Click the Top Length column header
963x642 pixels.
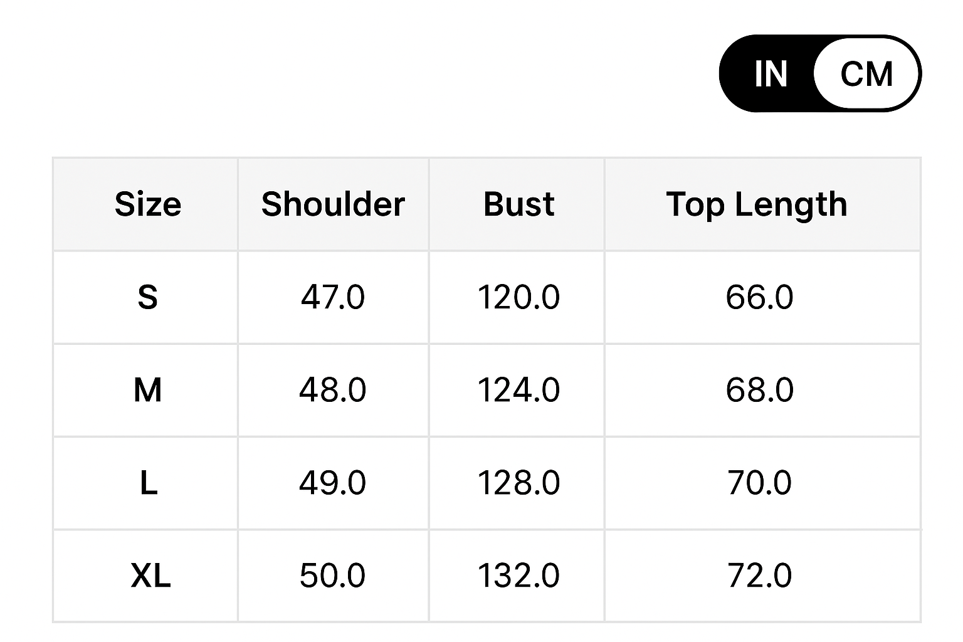point(757,204)
